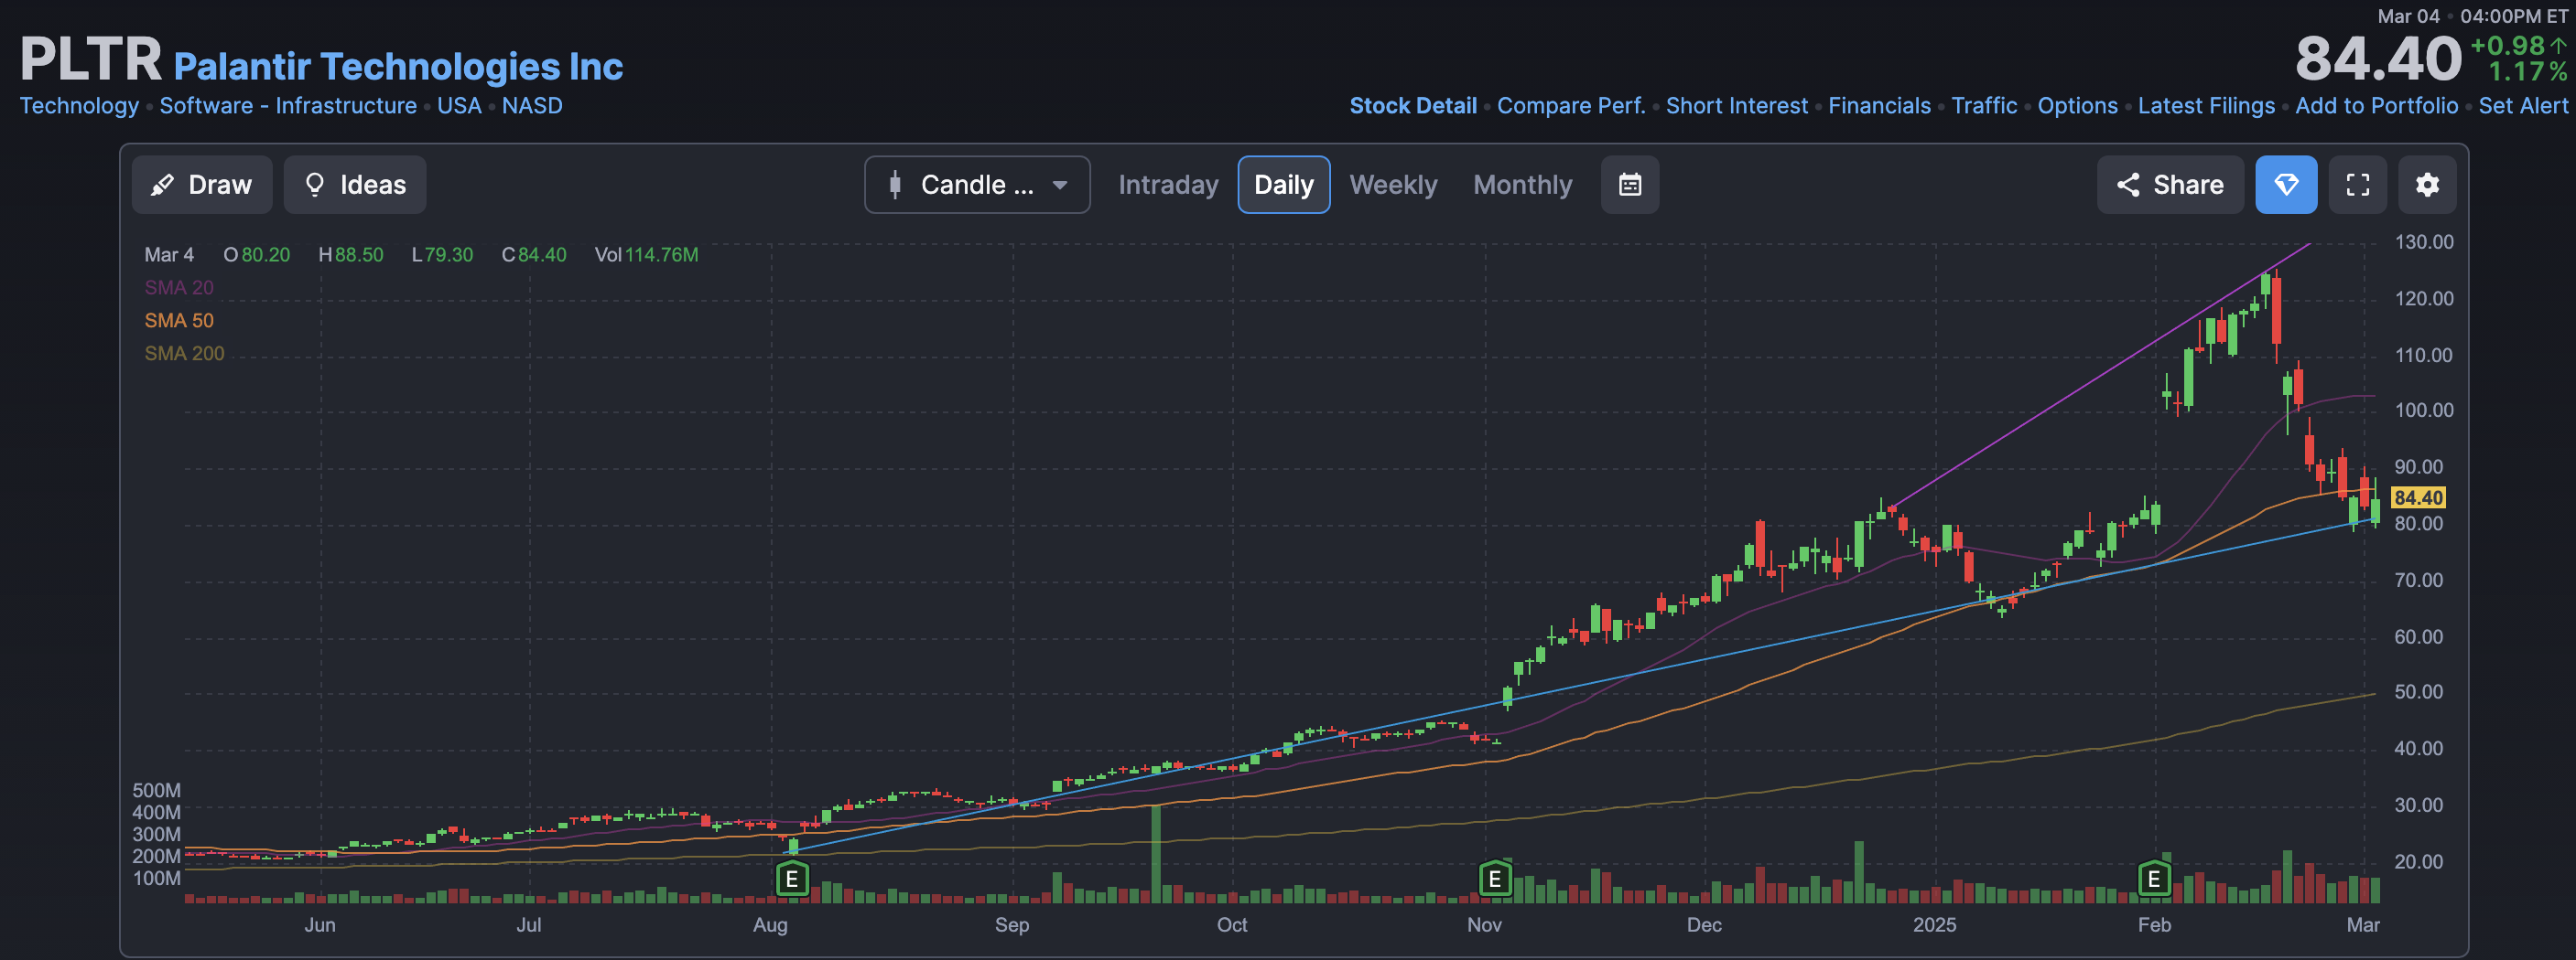
Task: Click the Set Alert link
Action: click(2523, 106)
